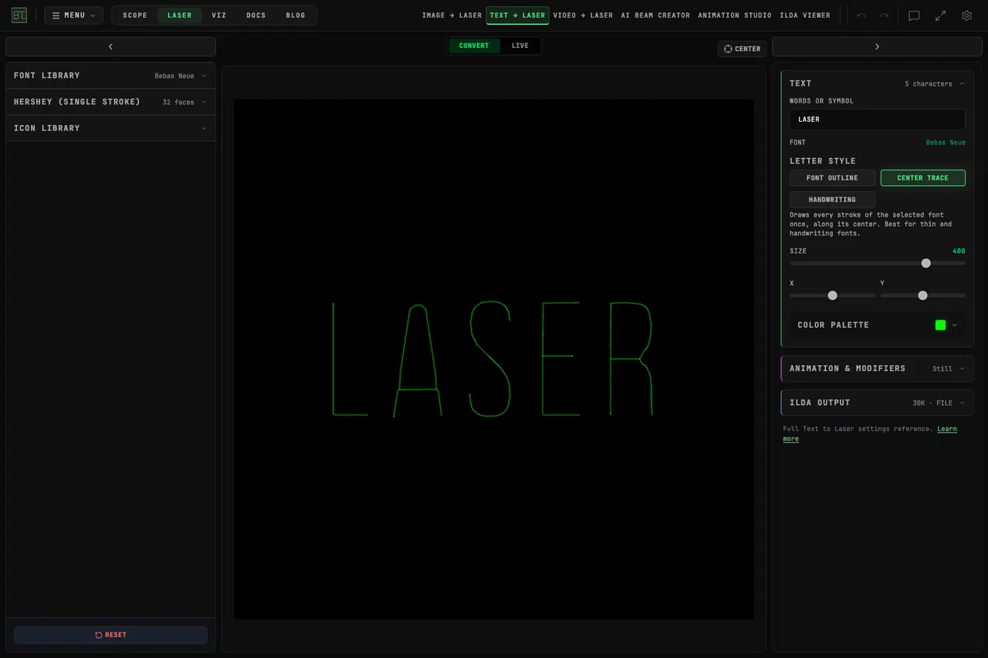Click the Bebas Neue font name link

(946, 143)
